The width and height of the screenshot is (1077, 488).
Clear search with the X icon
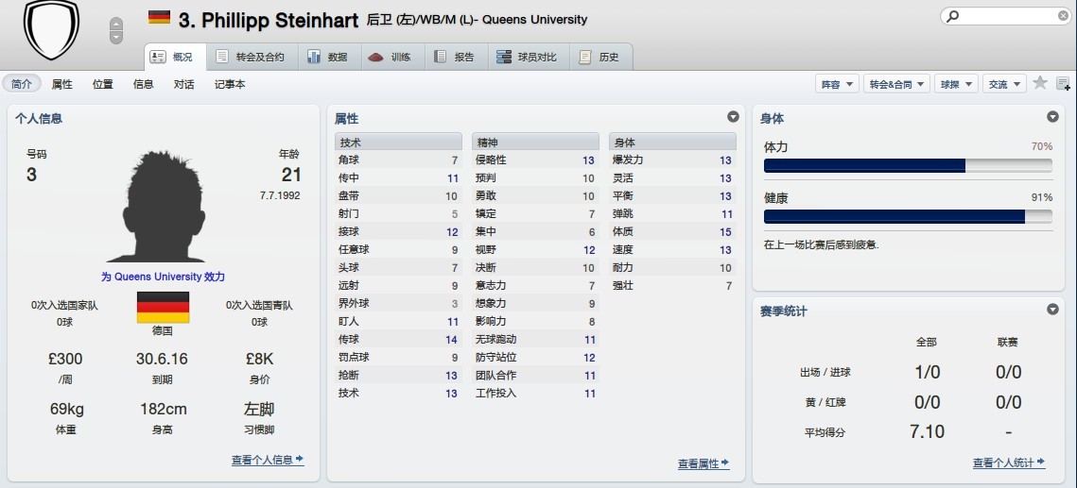pyautogui.click(x=1063, y=16)
